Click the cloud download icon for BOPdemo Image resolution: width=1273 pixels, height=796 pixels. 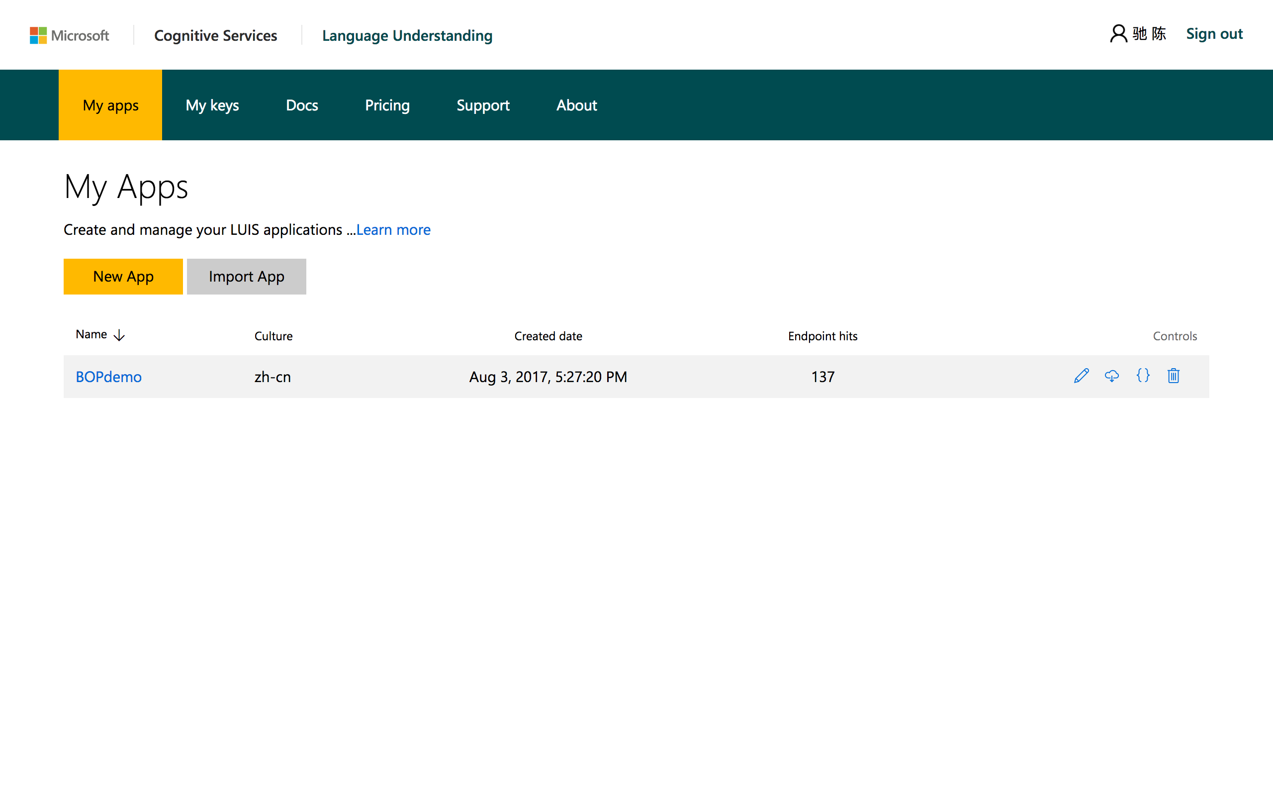point(1111,376)
